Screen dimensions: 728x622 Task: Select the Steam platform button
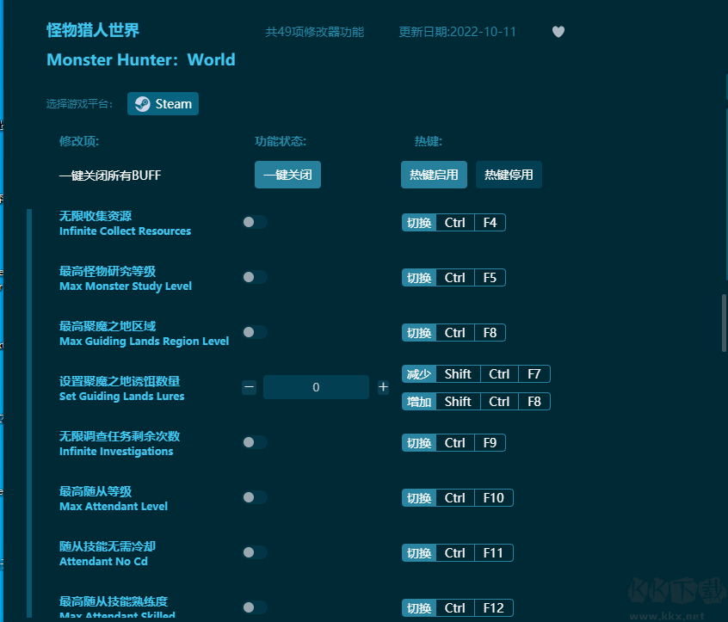(x=163, y=103)
